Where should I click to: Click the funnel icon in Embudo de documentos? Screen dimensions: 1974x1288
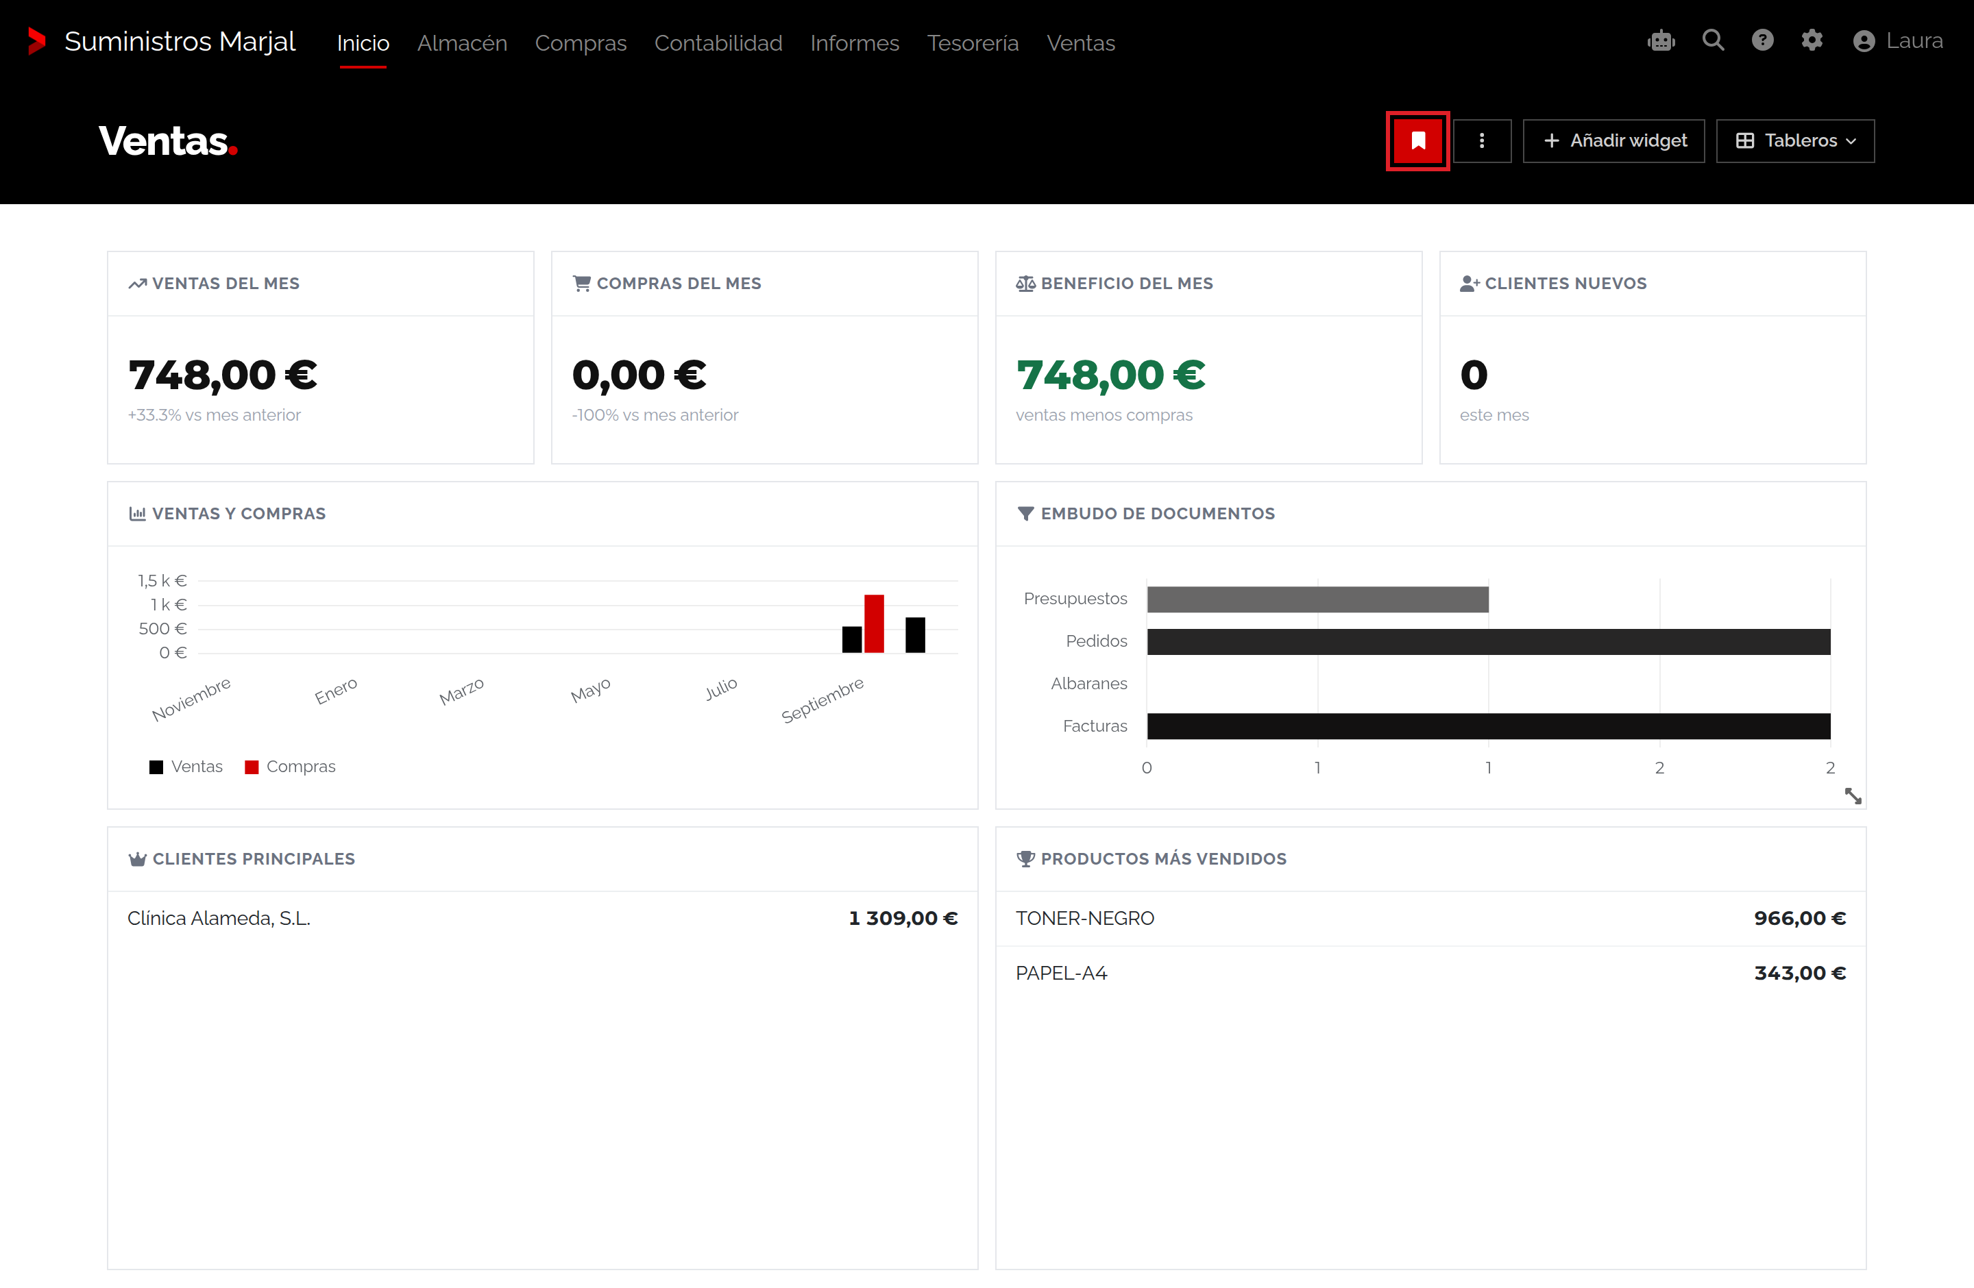click(1026, 514)
